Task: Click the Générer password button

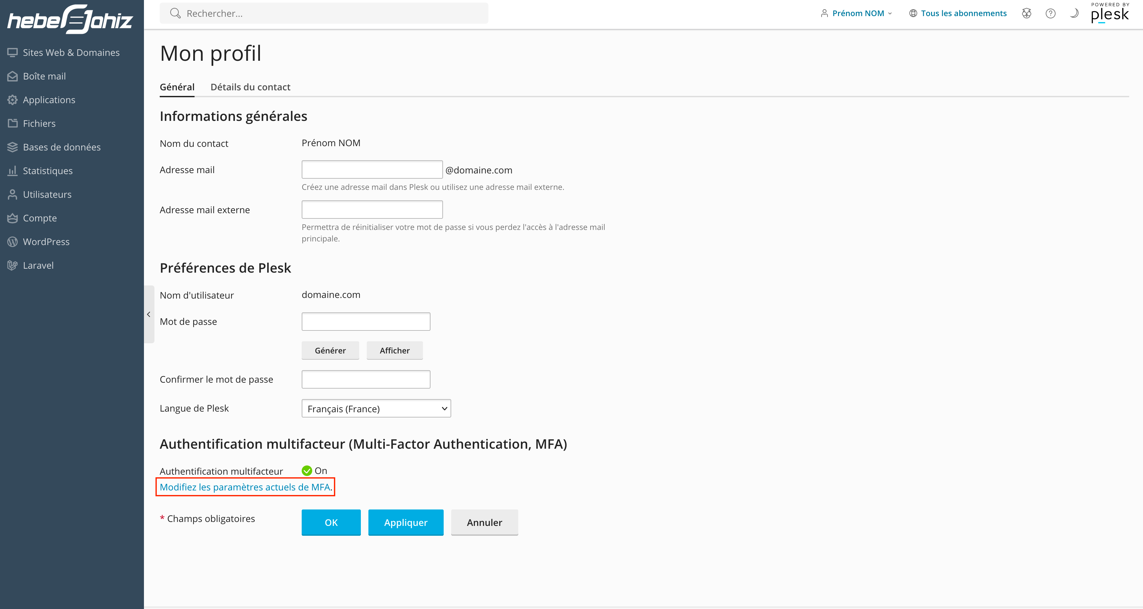Action: tap(330, 350)
